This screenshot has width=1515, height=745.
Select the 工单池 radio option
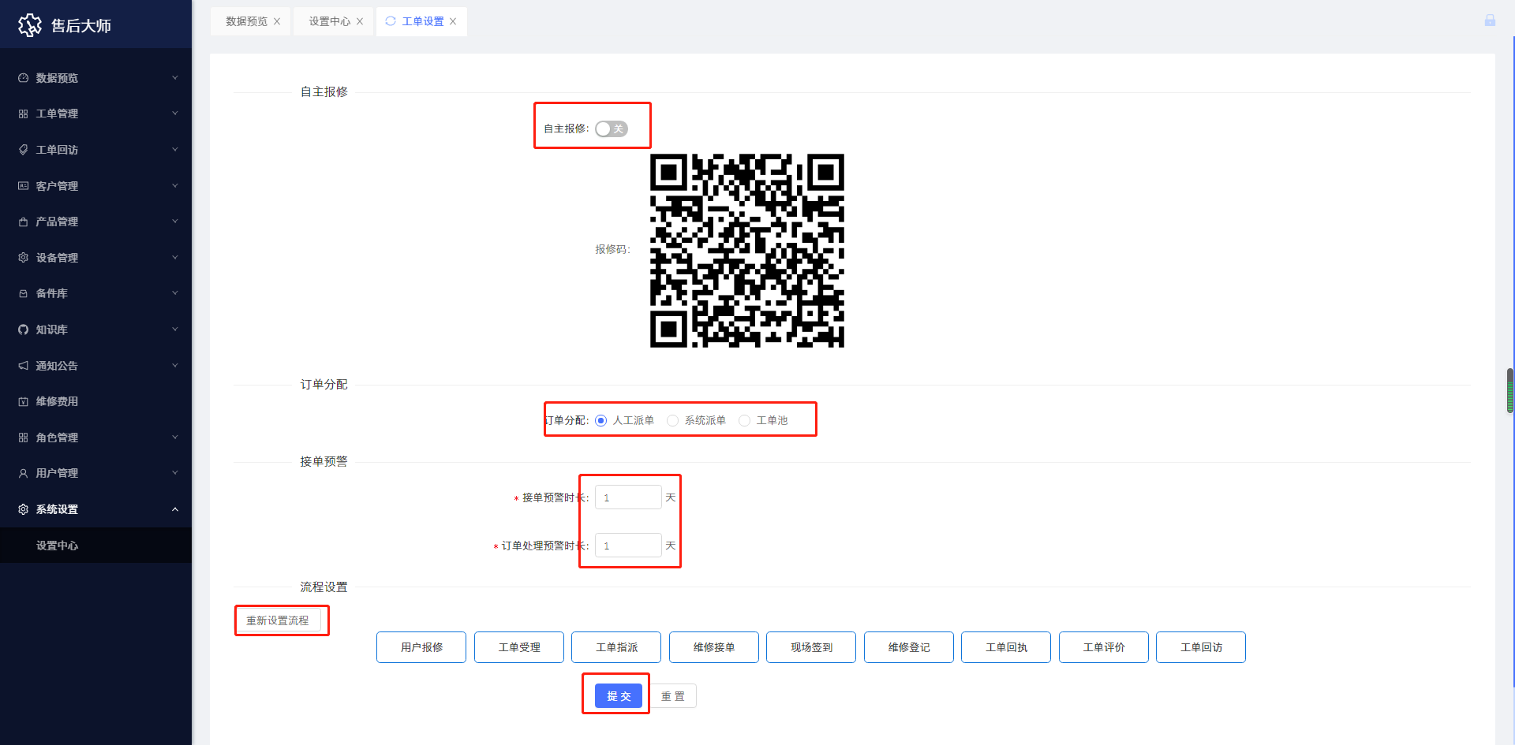pyautogui.click(x=744, y=421)
